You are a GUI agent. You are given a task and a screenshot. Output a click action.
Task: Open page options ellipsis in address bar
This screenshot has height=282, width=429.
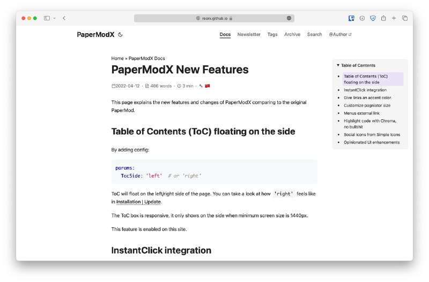click(289, 18)
